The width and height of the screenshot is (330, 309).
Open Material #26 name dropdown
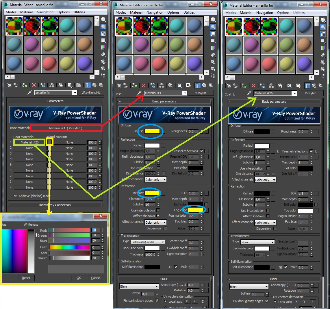click(x=294, y=93)
